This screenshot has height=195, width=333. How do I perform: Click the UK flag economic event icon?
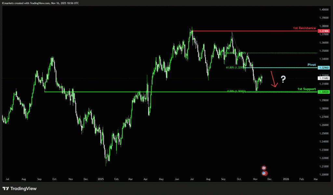pyautogui.click(x=264, y=168)
